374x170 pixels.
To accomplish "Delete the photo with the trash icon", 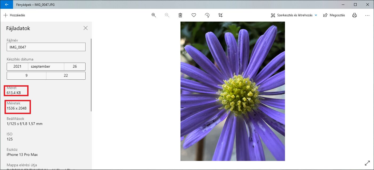I will pyautogui.click(x=180, y=15).
